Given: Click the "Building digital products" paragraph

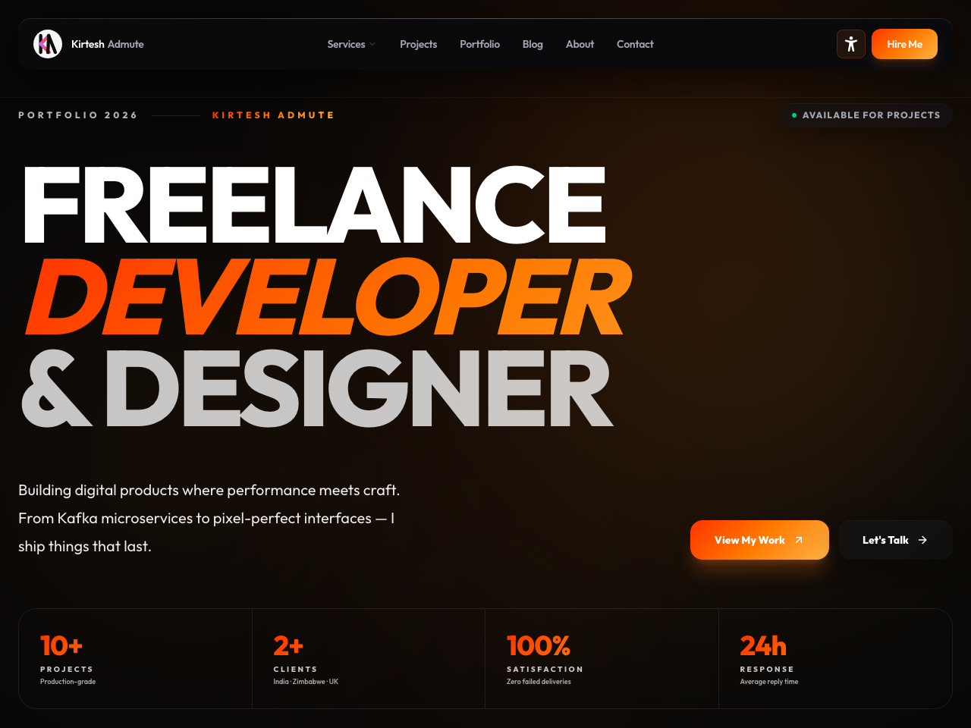Looking at the screenshot, I should coord(209,518).
